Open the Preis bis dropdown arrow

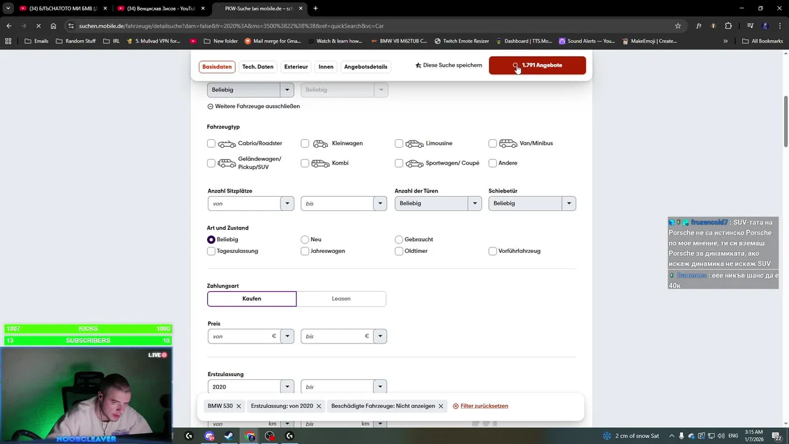tap(380, 336)
